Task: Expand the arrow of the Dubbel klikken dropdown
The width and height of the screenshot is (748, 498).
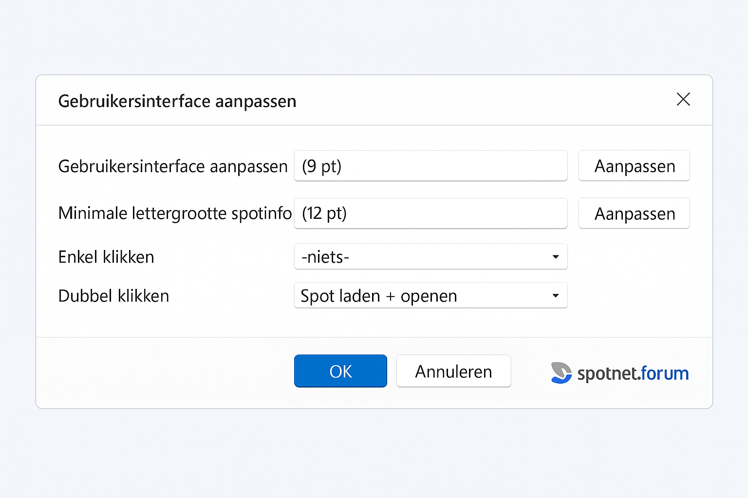Action: click(556, 296)
